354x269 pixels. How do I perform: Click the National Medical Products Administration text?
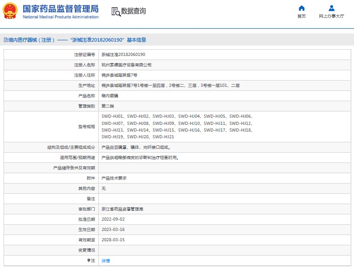coord(60,17)
